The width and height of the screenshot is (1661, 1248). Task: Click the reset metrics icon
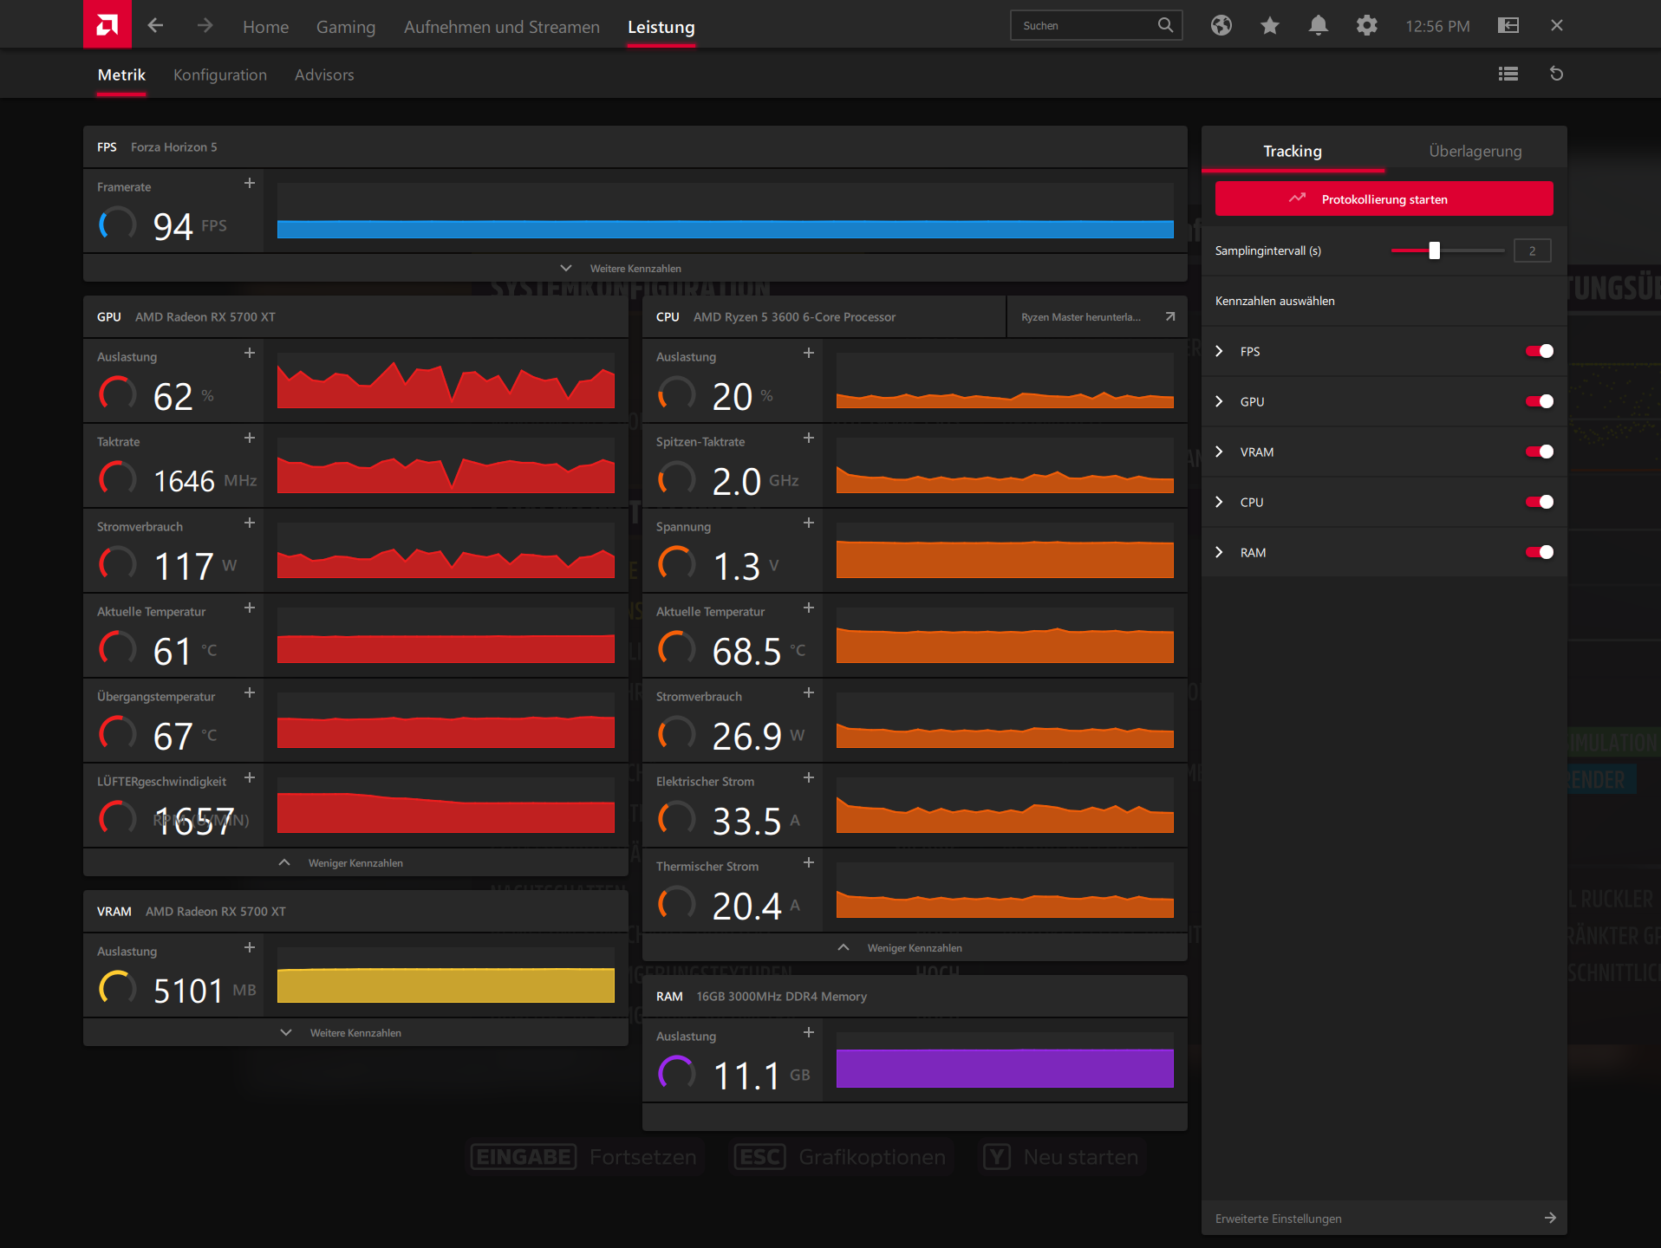[x=1556, y=74]
